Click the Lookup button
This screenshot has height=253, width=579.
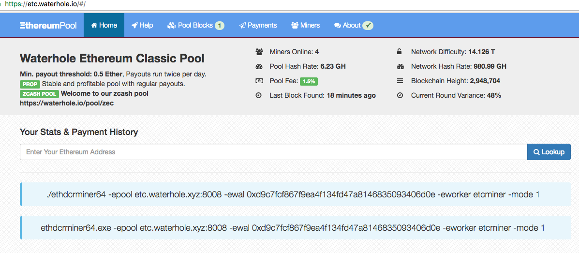click(x=549, y=152)
